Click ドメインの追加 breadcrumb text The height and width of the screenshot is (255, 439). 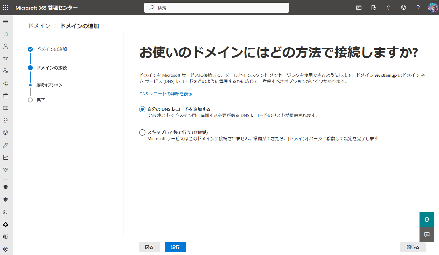80,26
